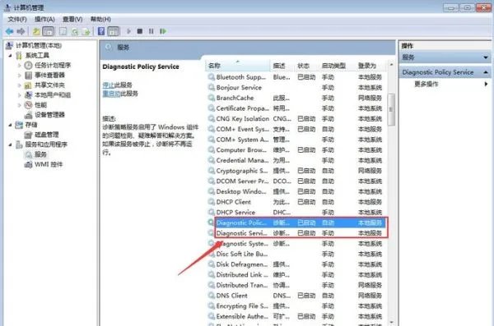Click the scrollbar down arrow in services list
This screenshot has height=326, width=494.
click(391, 322)
